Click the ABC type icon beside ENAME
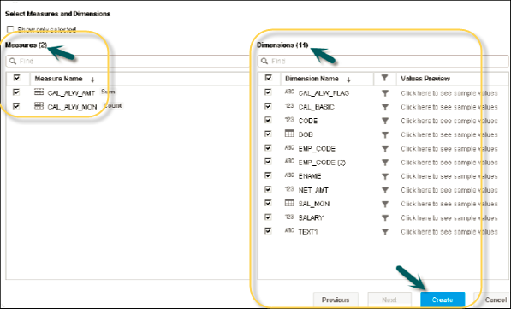The width and height of the screenshot is (511, 309). [289, 175]
